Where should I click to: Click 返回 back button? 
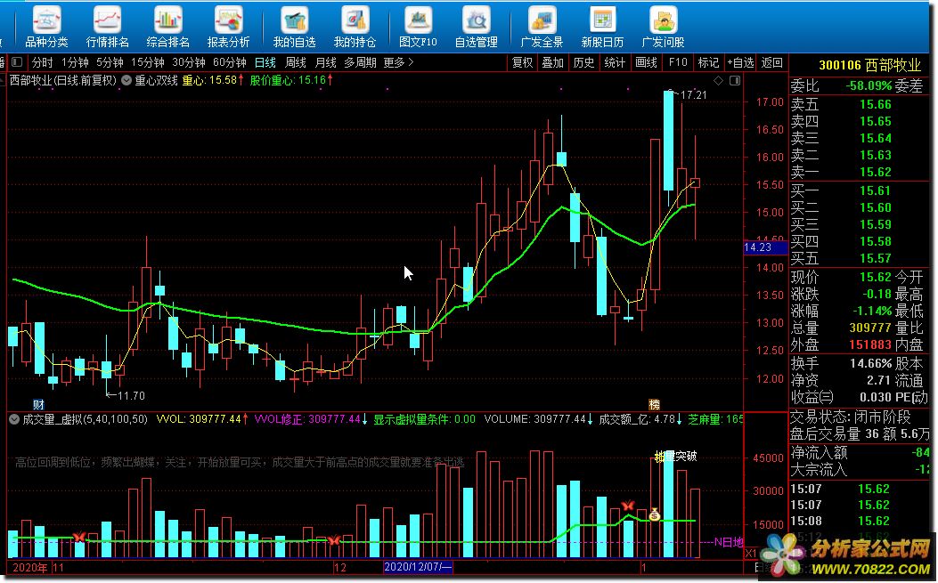771,62
